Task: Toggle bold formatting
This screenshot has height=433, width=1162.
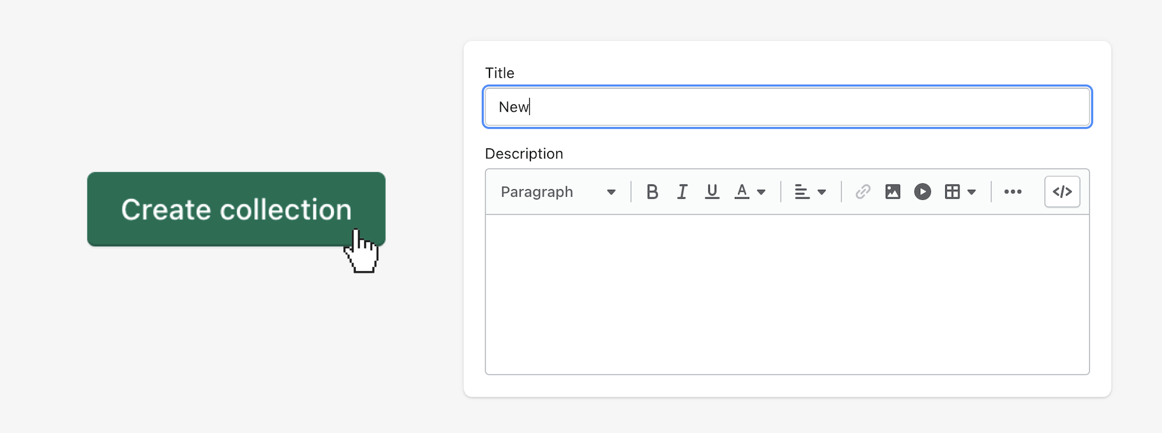Action: (652, 192)
